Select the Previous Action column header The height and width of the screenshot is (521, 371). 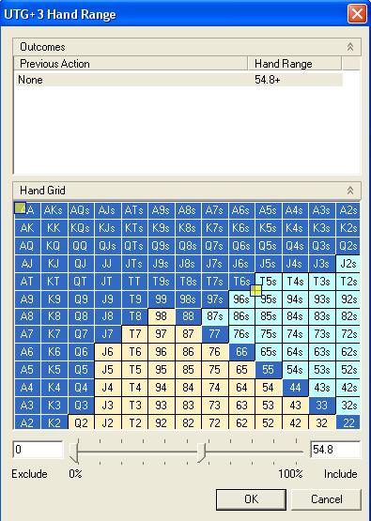131,64
